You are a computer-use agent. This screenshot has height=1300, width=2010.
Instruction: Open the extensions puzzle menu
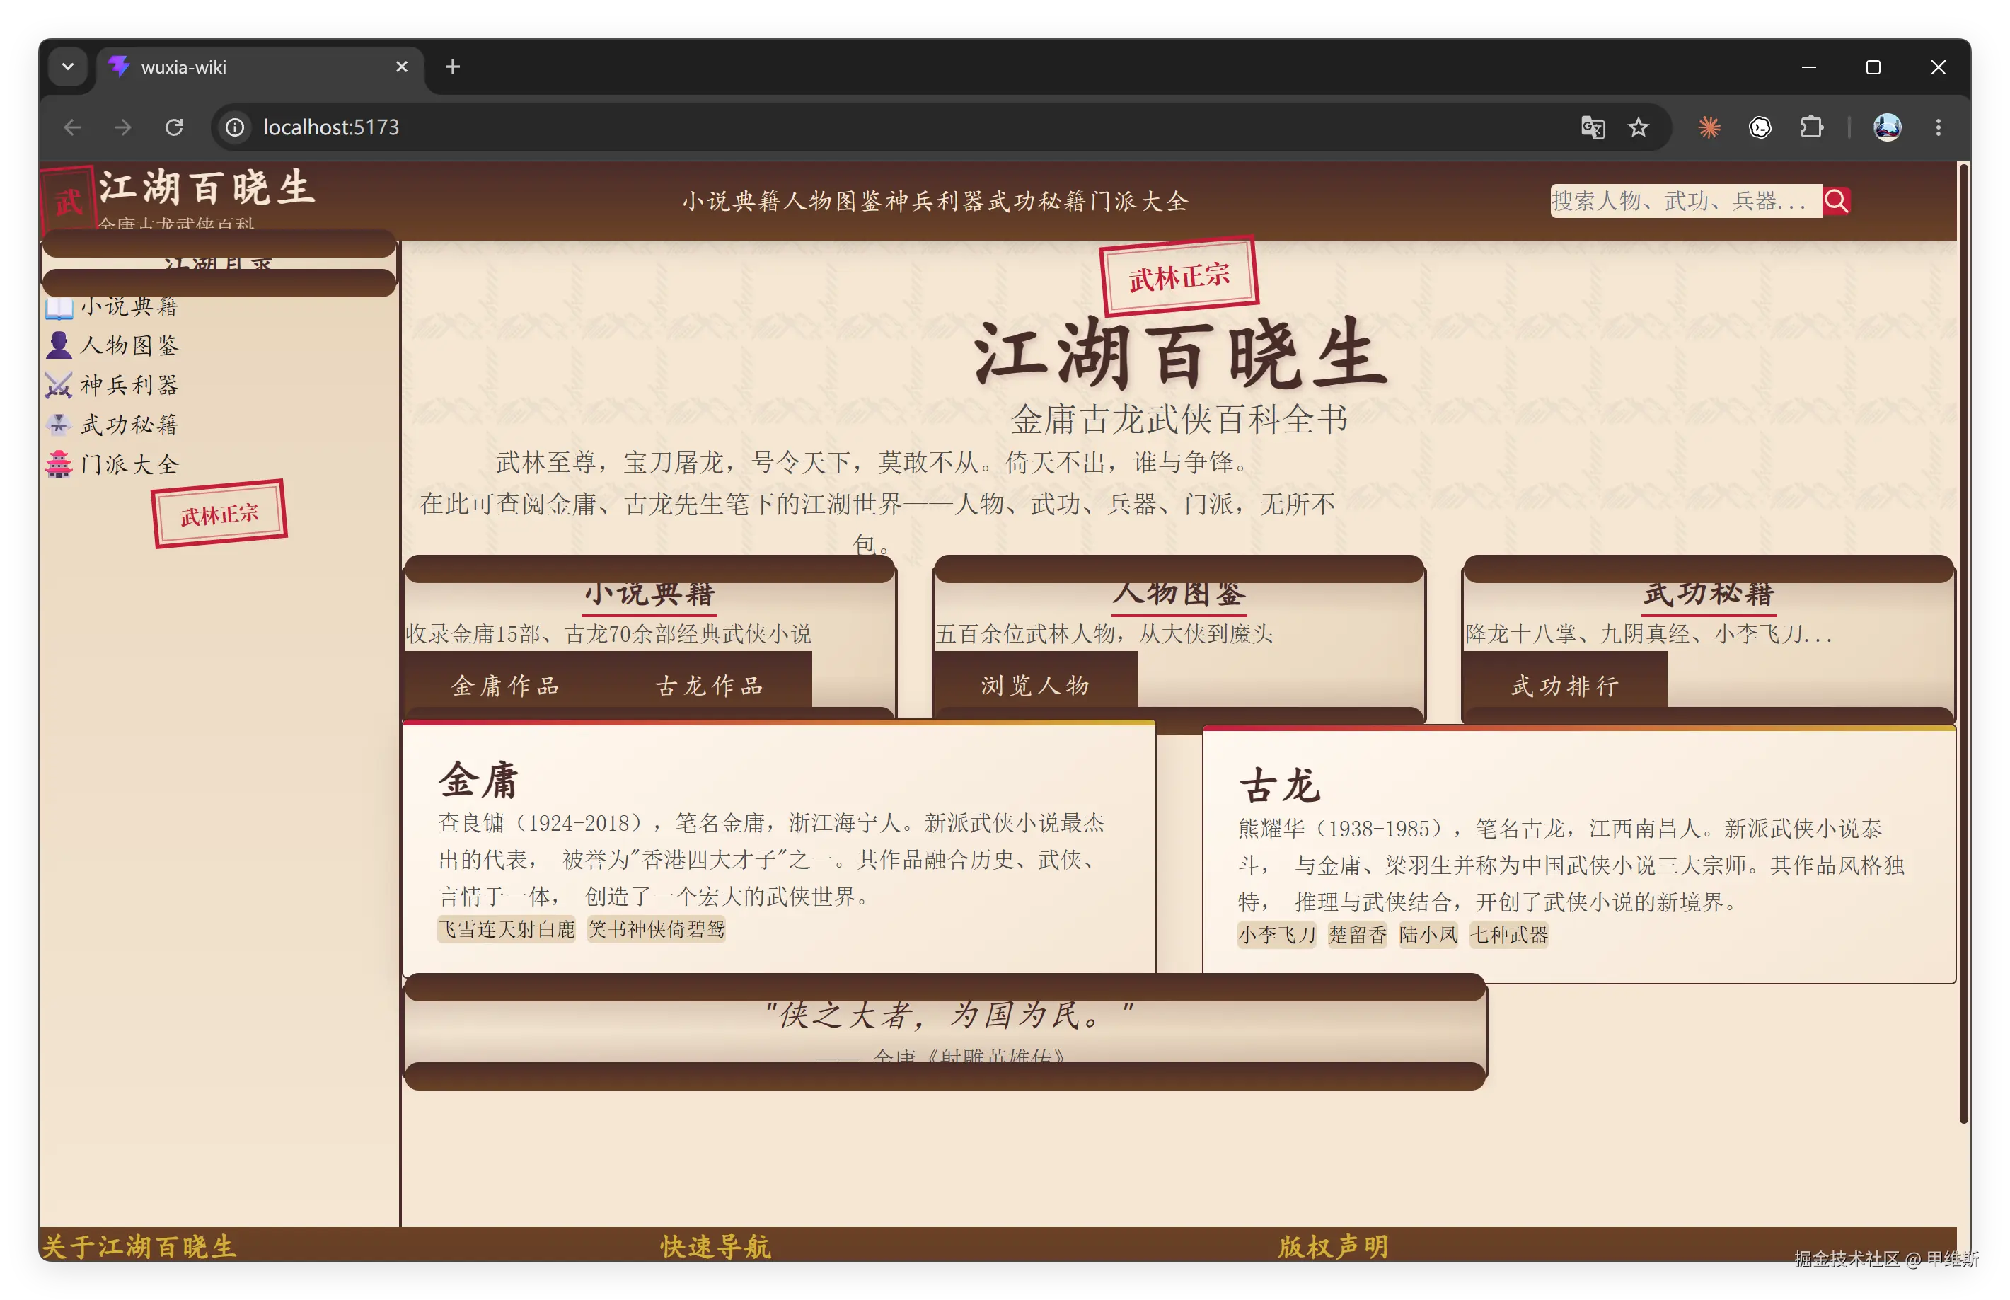point(1811,127)
